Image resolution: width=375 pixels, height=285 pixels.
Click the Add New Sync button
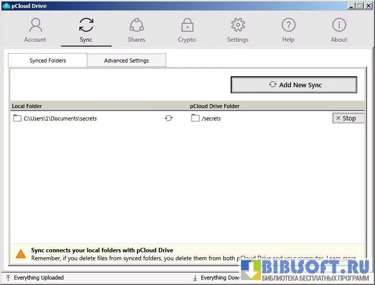pos(294,85)
